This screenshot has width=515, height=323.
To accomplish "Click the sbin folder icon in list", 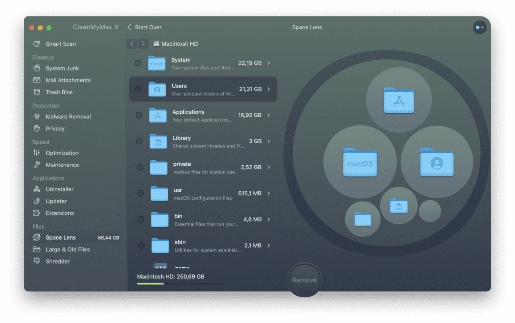I will pyautogui.click(x=160, y=246).
